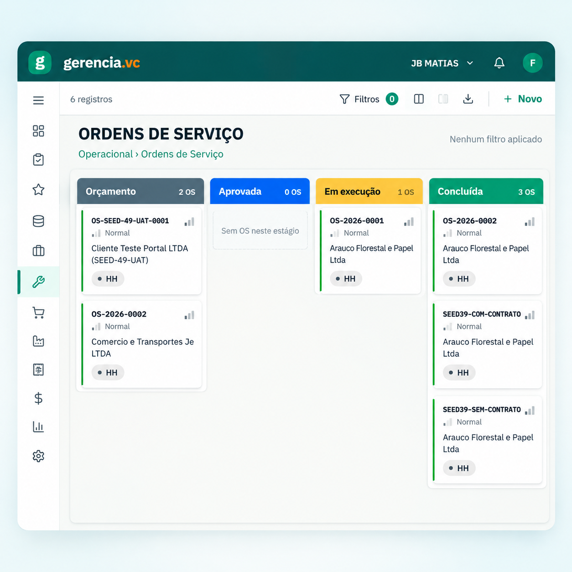Open the fiscal document sidebar icon
Image resolution: width=572 pixels, height=572 pixels.
38,369
